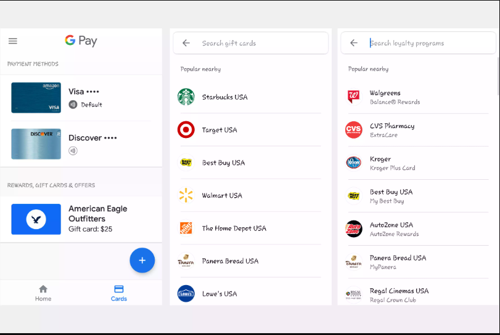Open the American Eagle Outfitters gift card
This screenshot has width=500, height=335.
pos(81,219)
